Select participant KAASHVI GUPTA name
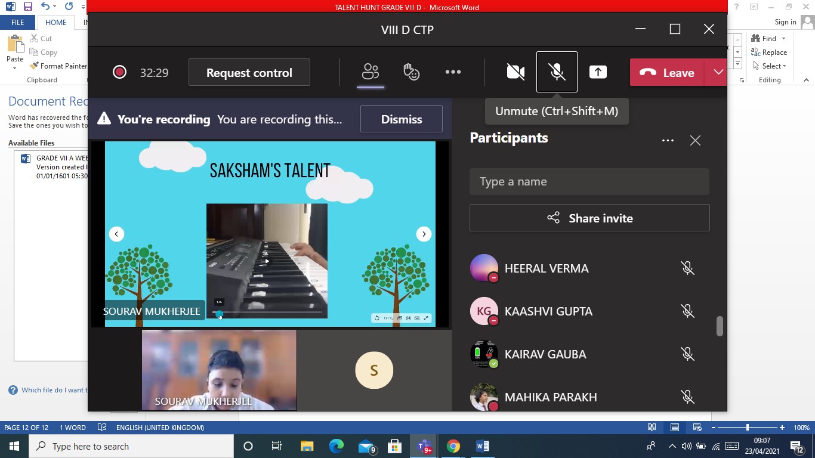 [x=548, y=311]
